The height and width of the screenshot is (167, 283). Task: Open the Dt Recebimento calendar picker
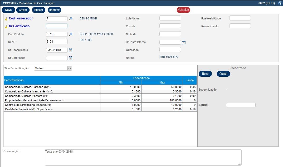point(70,50)
